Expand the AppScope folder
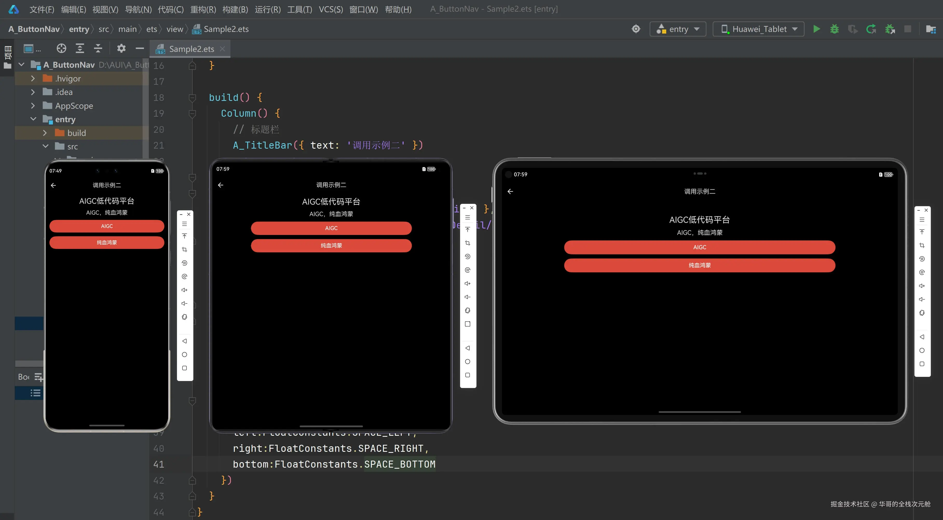The image size is (943, 520). coord(33,106)
